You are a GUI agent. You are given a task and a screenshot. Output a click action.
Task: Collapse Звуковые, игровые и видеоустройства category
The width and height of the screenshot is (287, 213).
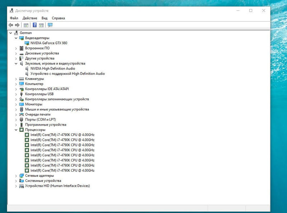[x=16, y=63]
